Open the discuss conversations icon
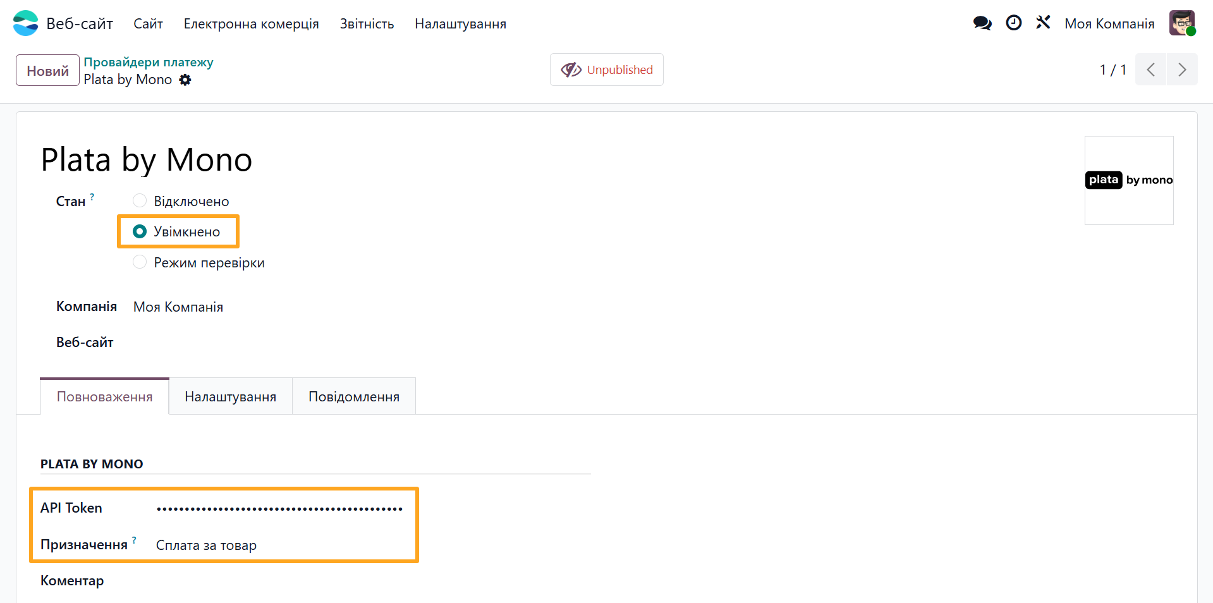The width and height of the screenshot is (1213, 603). point(982,23)
